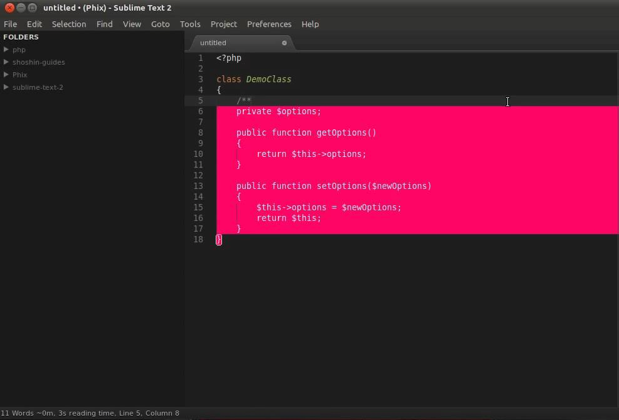Click the opening brace on line 4

[x=219, y=90]
